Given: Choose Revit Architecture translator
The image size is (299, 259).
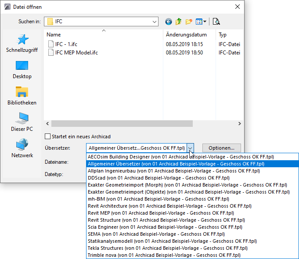Looking at the screenshot, I should [x=192, y=206].
